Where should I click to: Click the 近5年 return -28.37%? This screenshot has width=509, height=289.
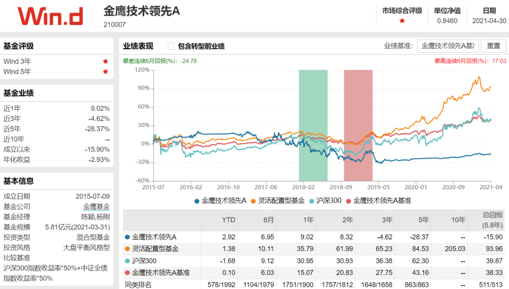coord(98,129)
